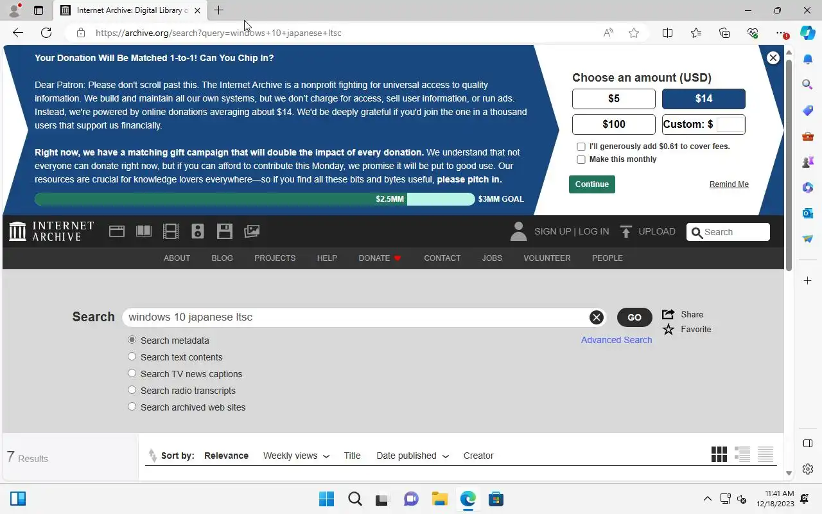This screenshot has height=514, width=822.
Task: Click the top-right Internet Archive search box
Action: (x=728, y=232)
